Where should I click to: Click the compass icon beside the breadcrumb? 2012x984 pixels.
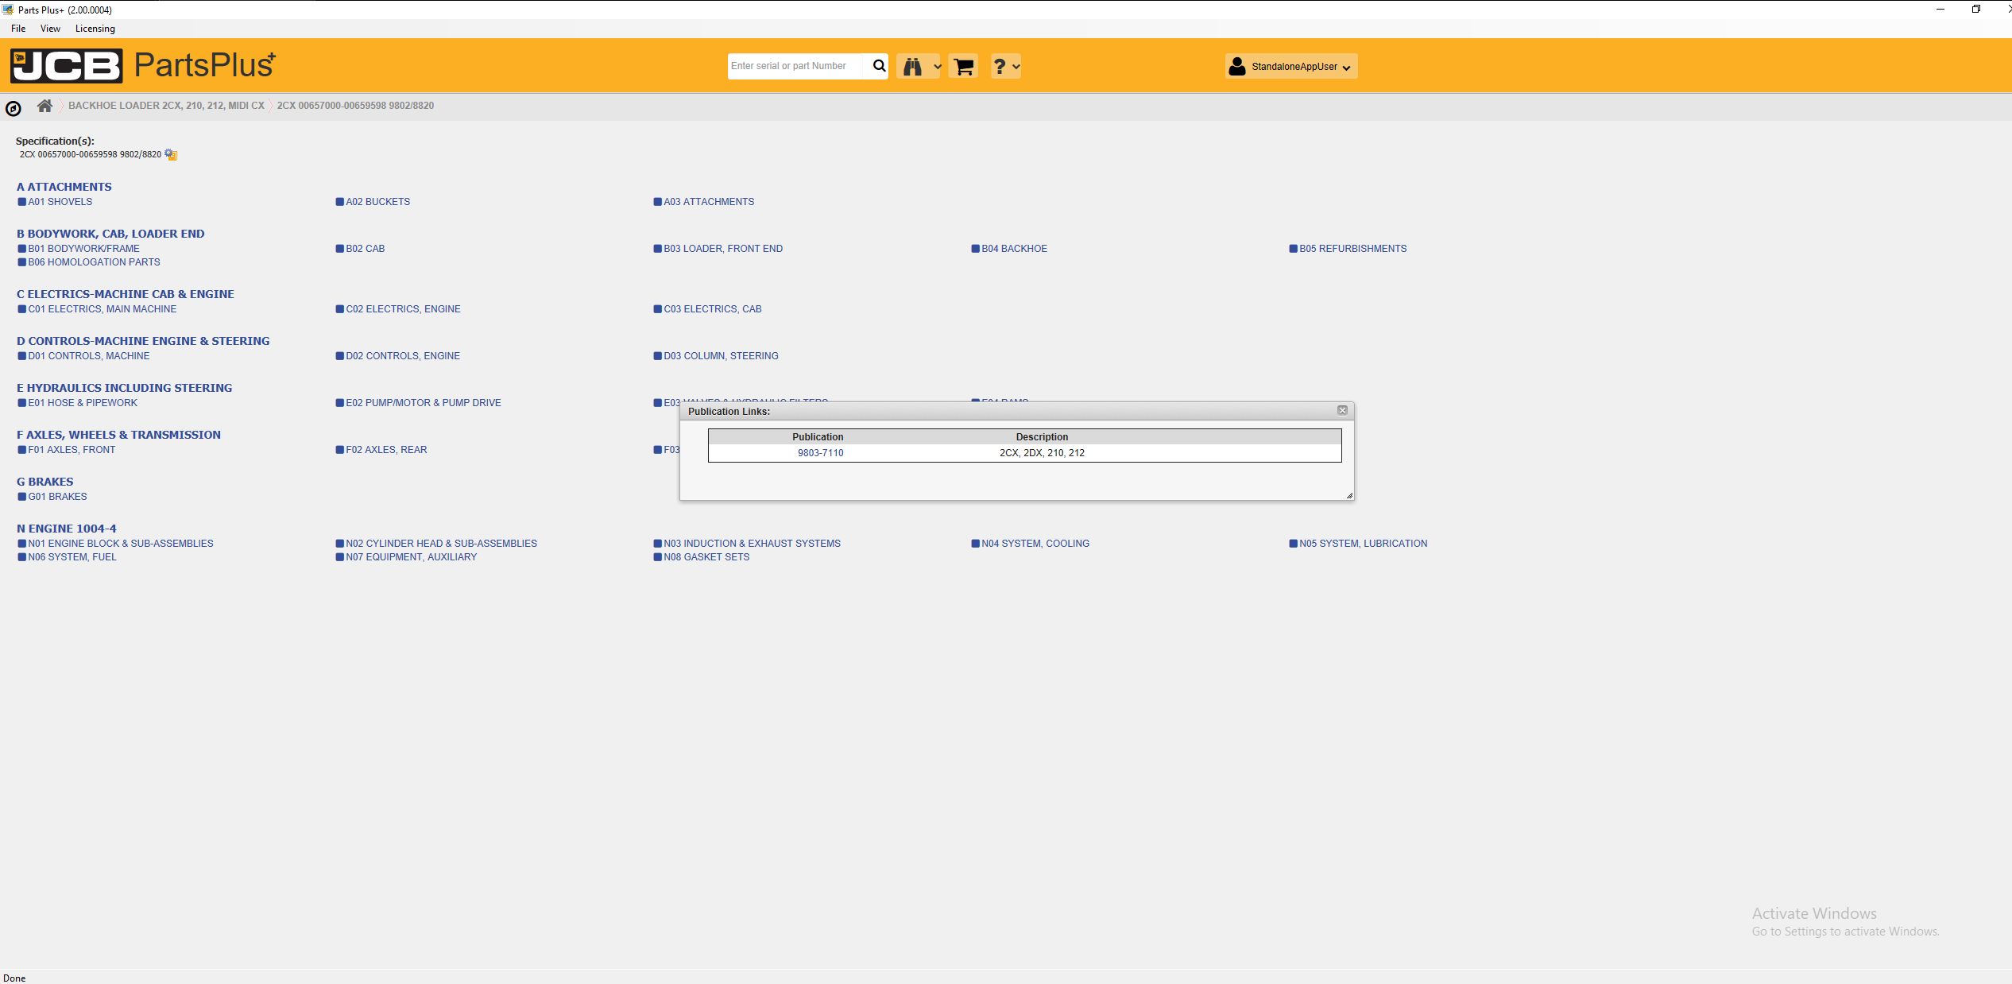point(13,108)
